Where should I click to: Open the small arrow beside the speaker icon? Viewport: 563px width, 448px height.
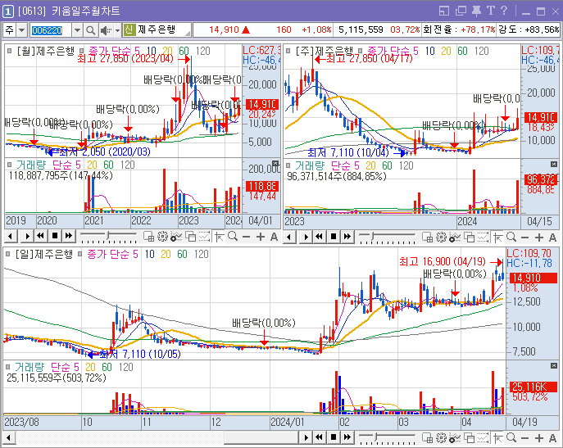click(117, 30)
